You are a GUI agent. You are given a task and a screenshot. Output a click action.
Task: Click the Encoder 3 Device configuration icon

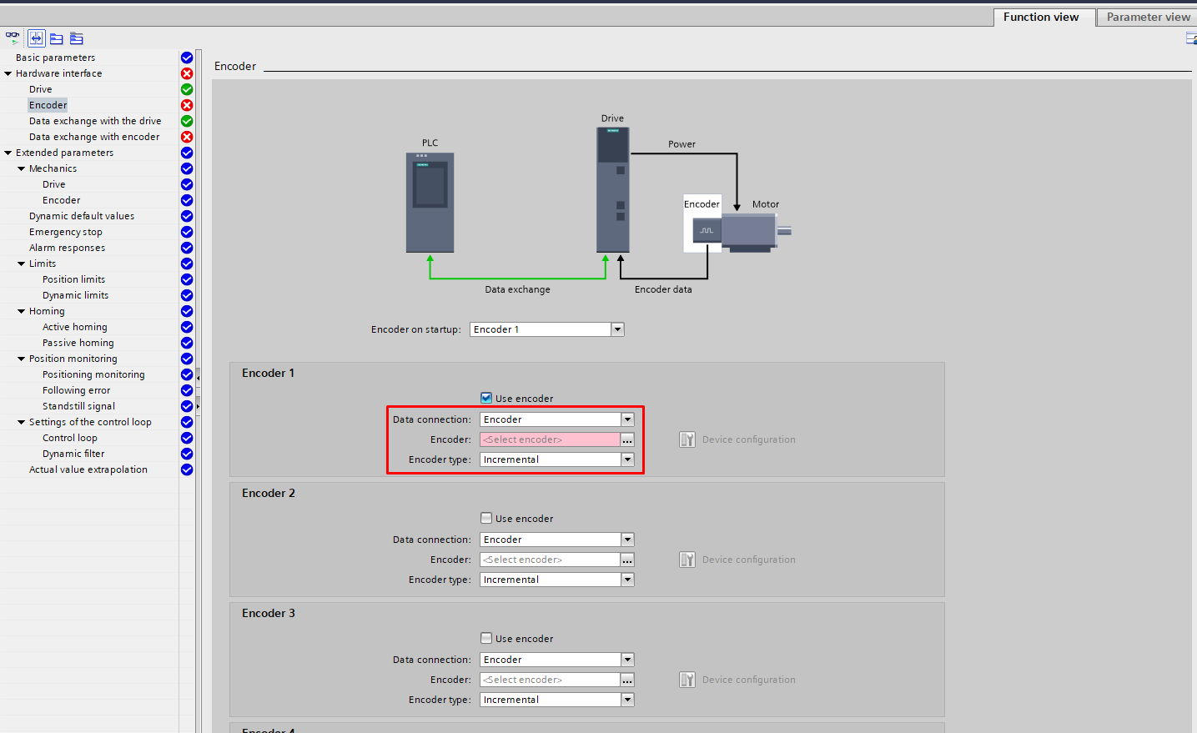pos(687,680)
